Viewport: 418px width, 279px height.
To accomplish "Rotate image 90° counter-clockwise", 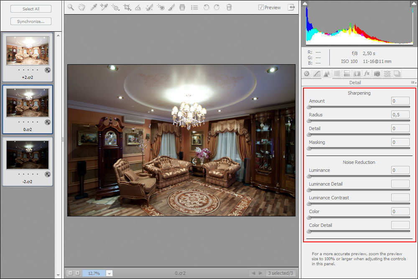I will 206,8.
